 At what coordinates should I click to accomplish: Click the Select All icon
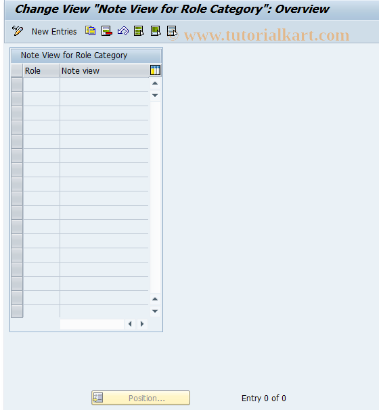pos(139,31)
